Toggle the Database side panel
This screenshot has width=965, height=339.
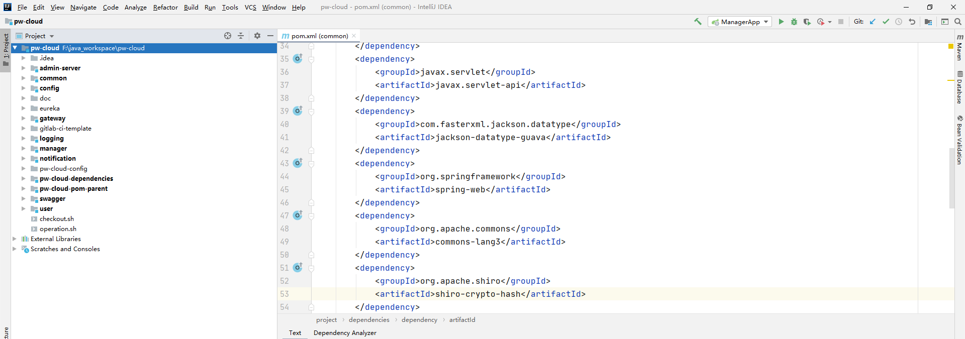959,88
